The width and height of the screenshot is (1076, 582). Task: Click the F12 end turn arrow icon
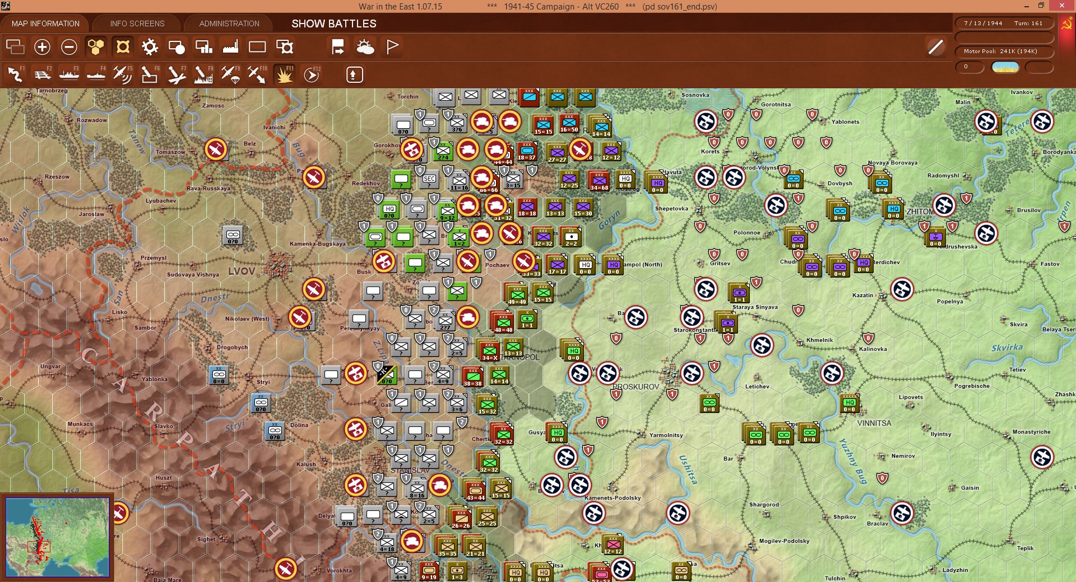(x=312, y=74)
